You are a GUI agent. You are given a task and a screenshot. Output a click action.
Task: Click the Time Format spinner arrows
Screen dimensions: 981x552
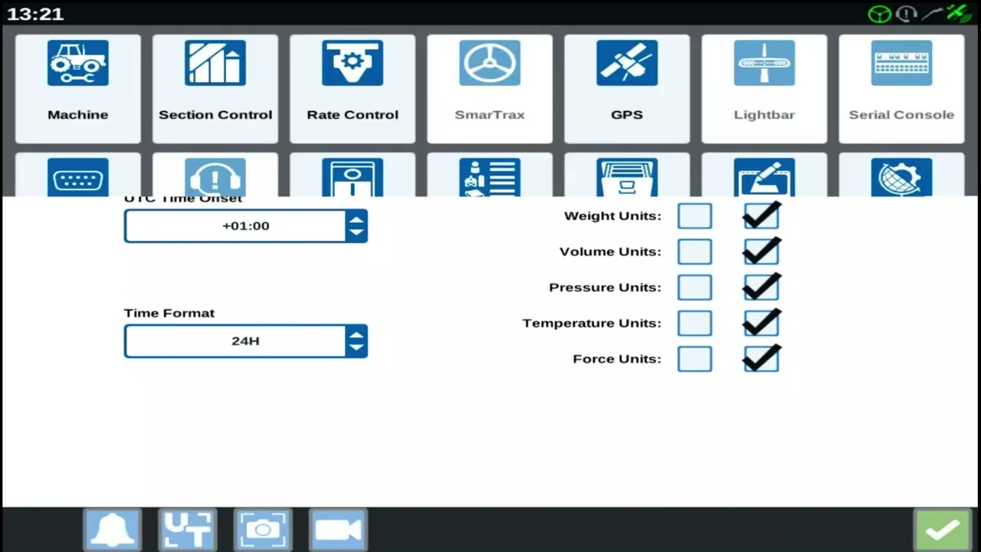pyautogui.click(x=356, y=341)
